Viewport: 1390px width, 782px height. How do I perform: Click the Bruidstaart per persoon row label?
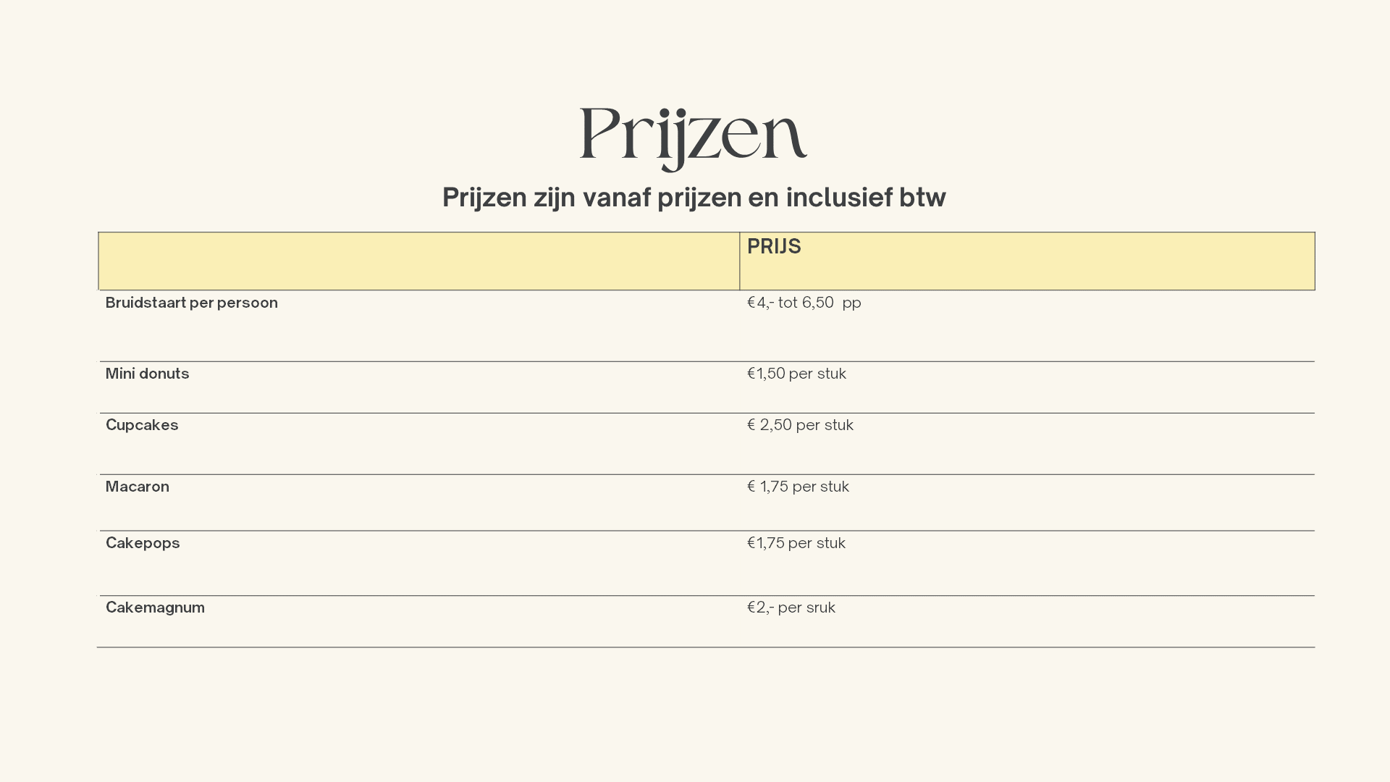point(192,303)
